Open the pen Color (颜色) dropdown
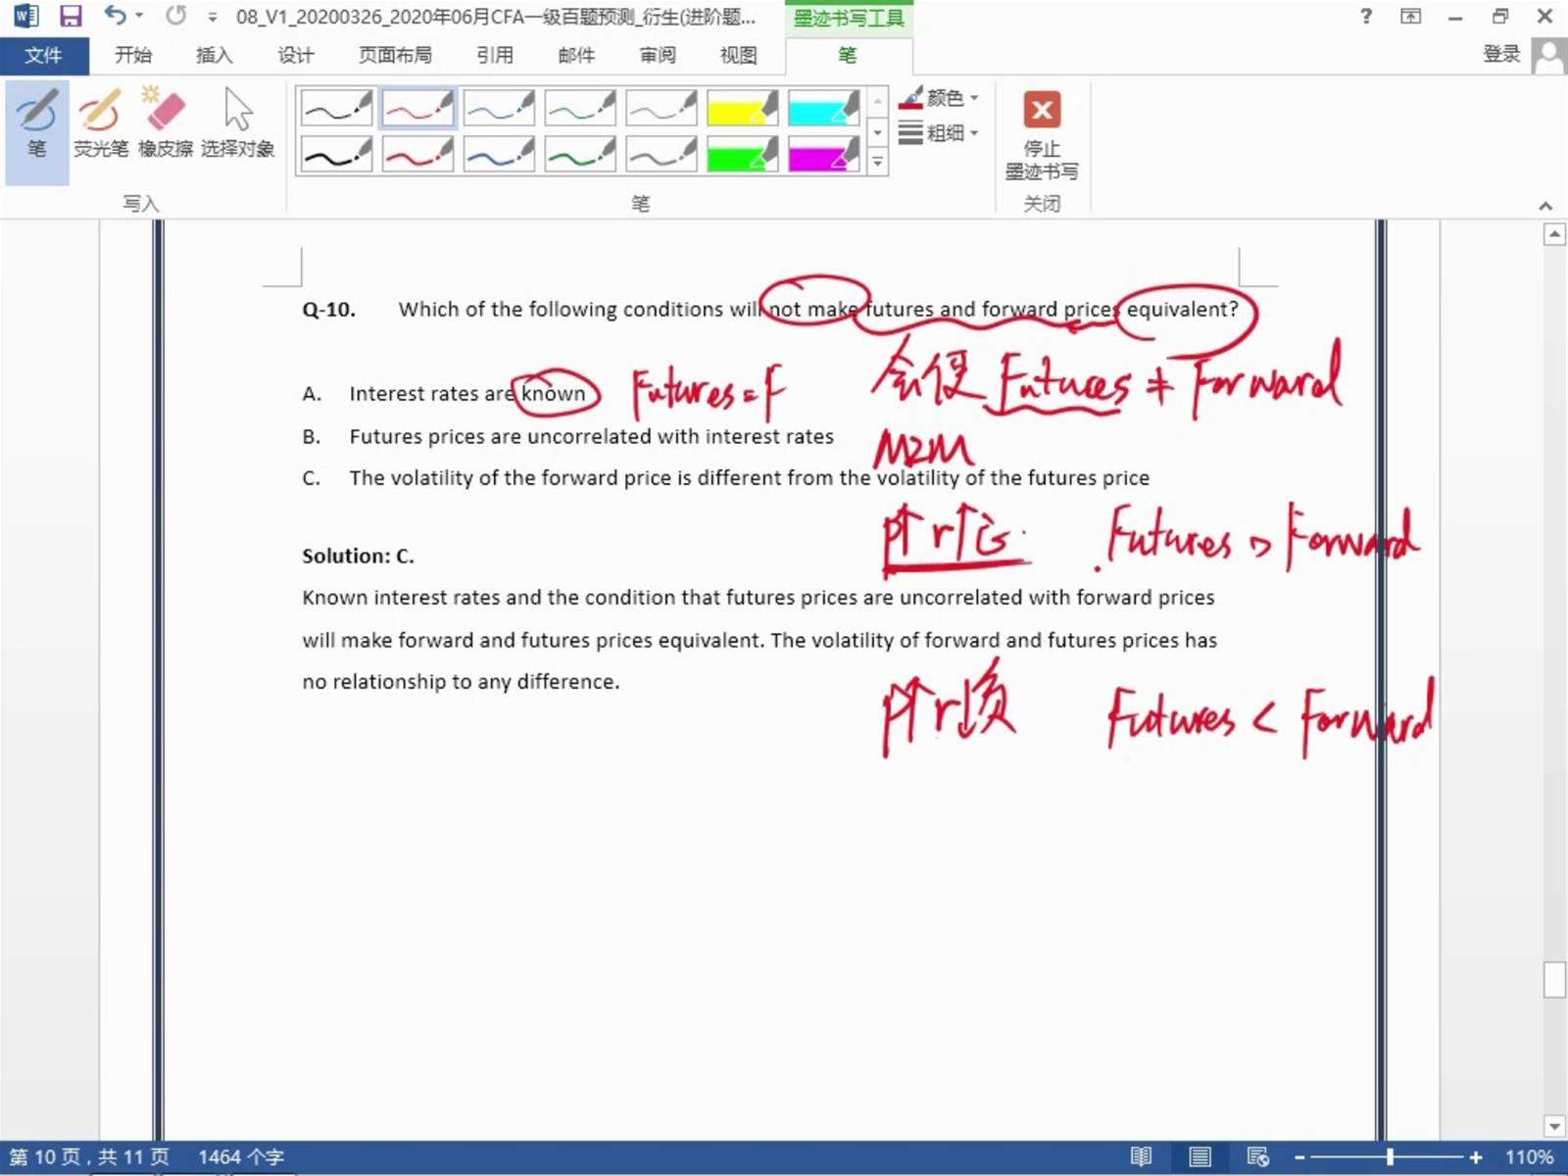Screen dimensions: 1568x1176 pyautogui.click(x=939, y=98)
